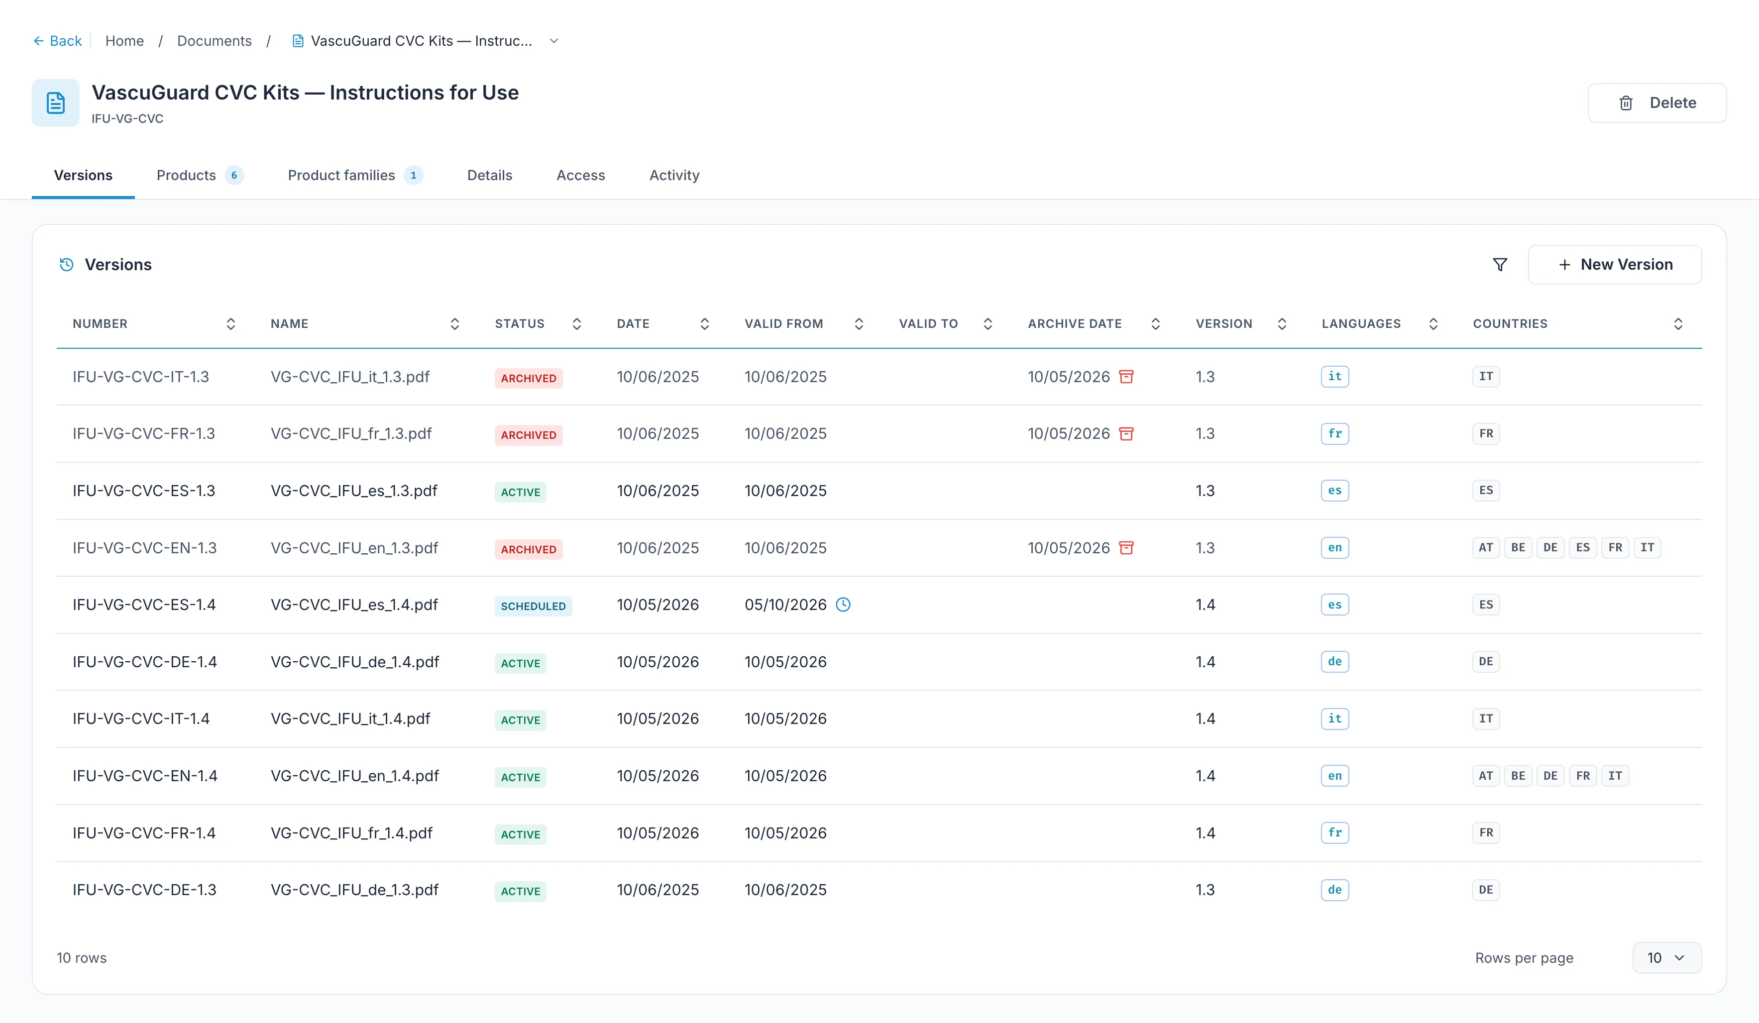Click the SCHEDULED status badge
The width and height of the screenshot is (1759, 1023).
[533, 606]
